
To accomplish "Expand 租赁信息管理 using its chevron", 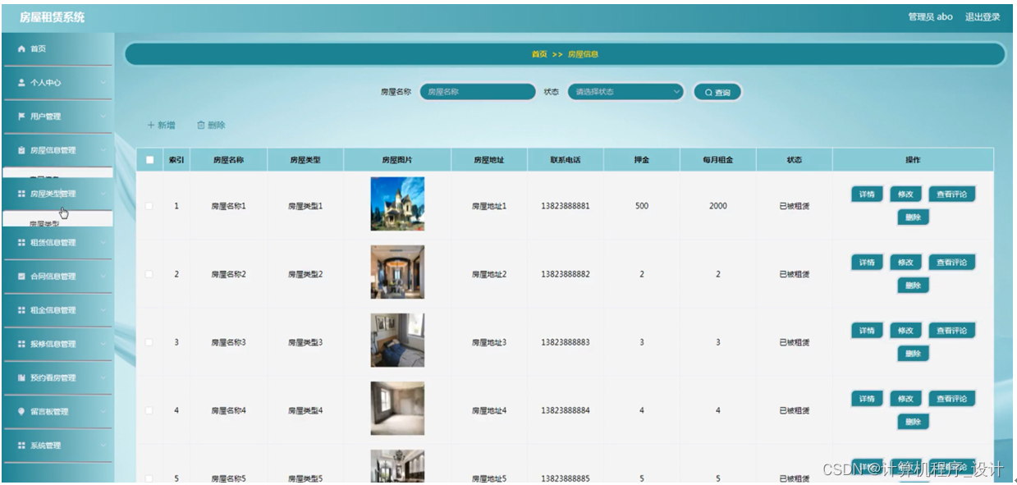I will (x=103, y=243).
